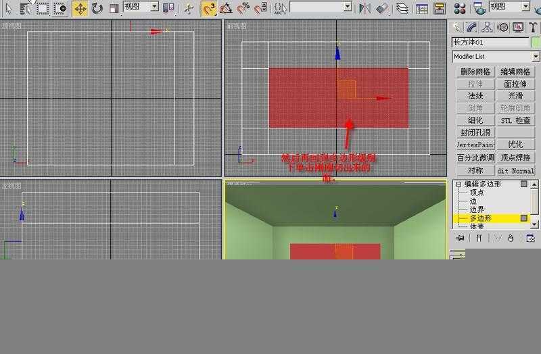Viewport: 541px width, 354px height.
Task: Toggle the Pin Stack button
Action: pyautogui.click(x=460, y=238)
